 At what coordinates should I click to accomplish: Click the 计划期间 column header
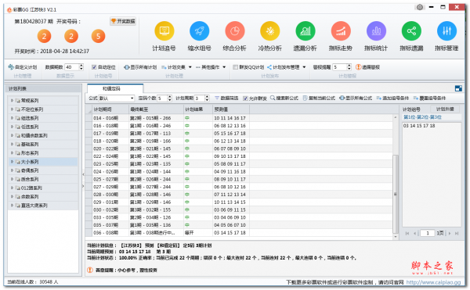[x=110, y=109]
